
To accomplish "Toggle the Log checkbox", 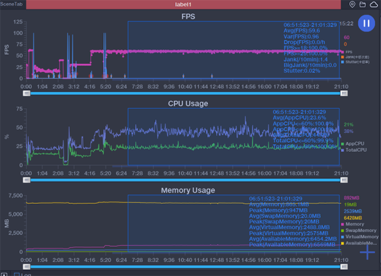I will pos(17,275).
